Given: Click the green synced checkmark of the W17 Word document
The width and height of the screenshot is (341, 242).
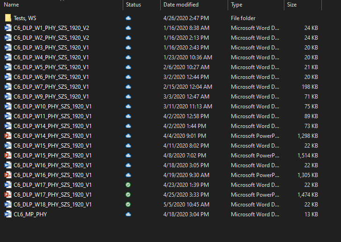Looking at the screenshot, I should [128, 185].
